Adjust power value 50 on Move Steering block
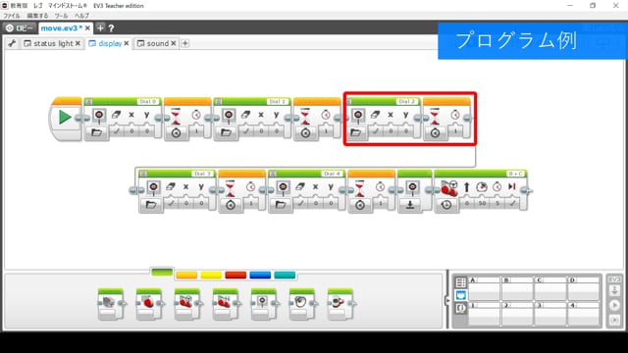This screenshot has width=628, height=353. 482,203
